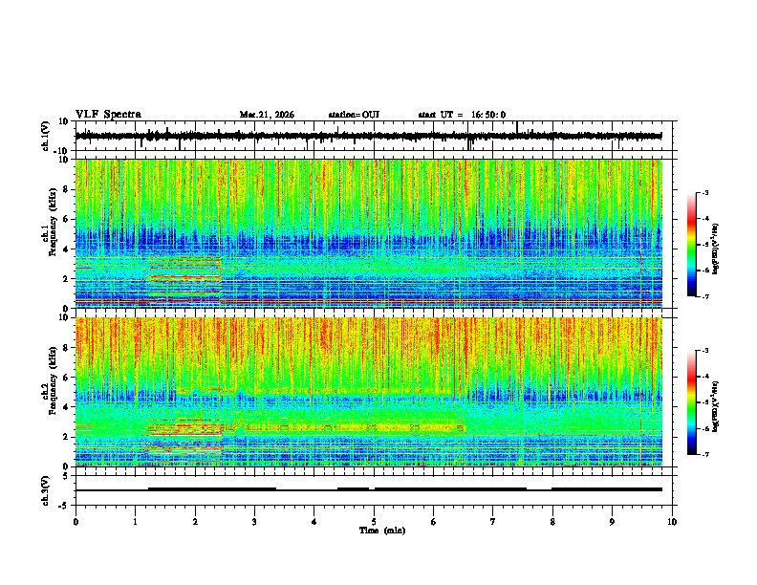Click time axis tick label "0"

coord(76,522)
